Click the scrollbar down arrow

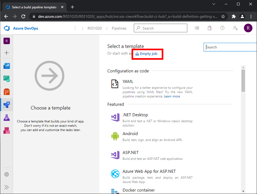(243, 191)
